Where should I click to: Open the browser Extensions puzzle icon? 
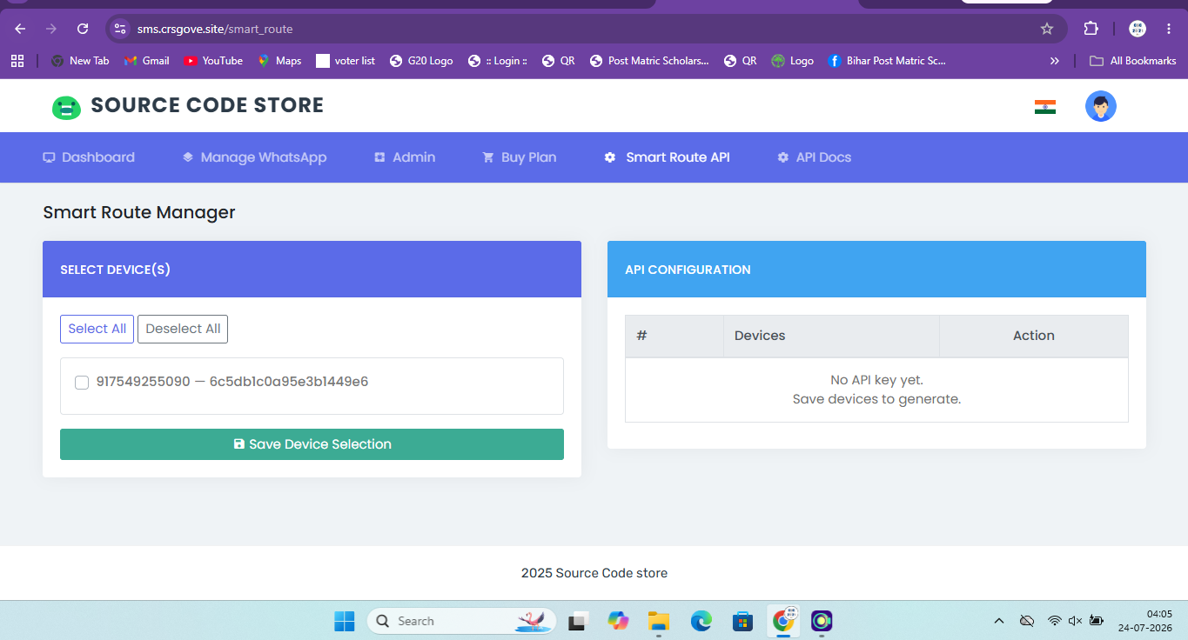click(1091, 29)
